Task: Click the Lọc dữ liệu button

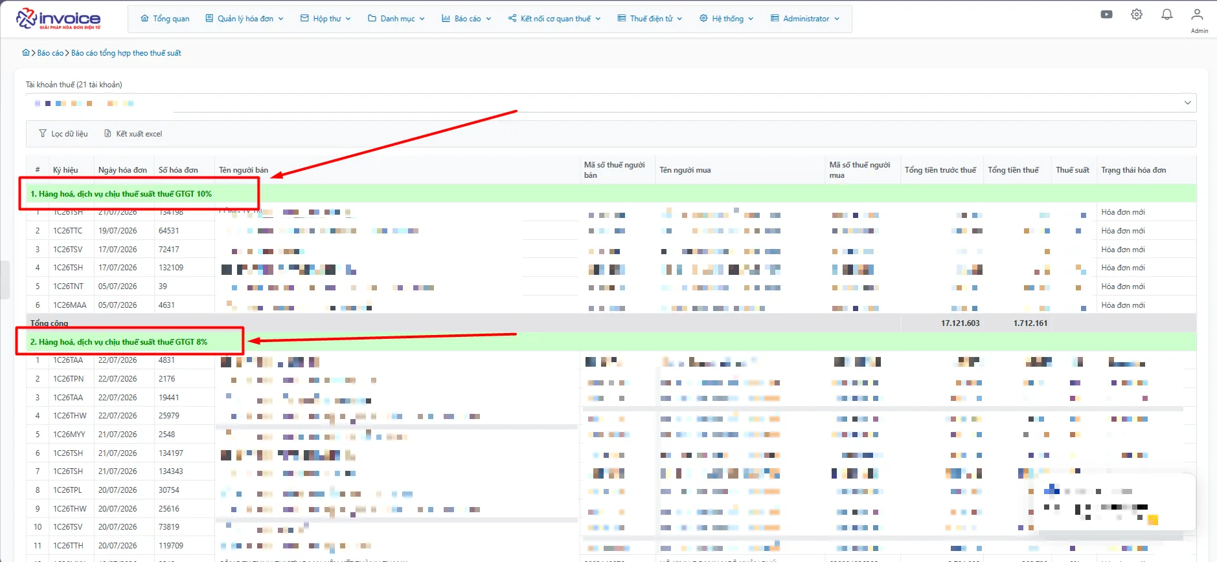Action: (63, 134)
